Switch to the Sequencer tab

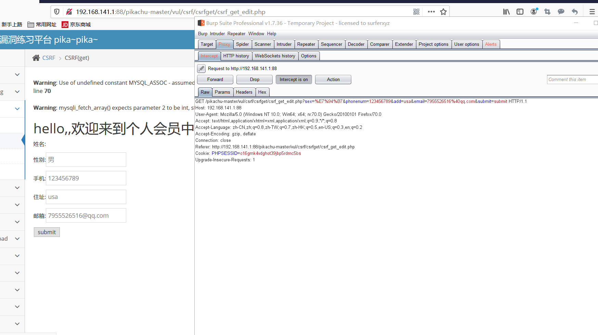[x=331, y=44]
